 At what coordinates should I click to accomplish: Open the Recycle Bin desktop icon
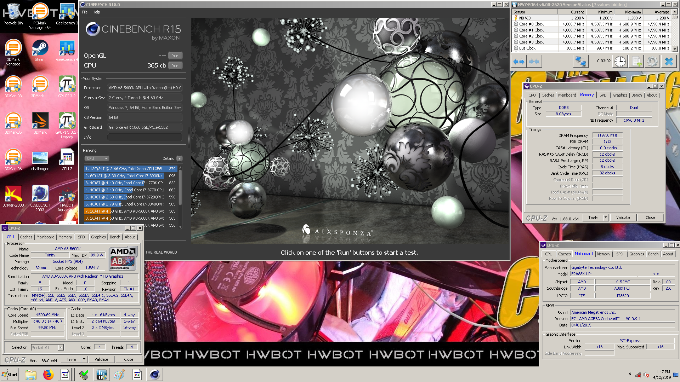tap(13, 14)
